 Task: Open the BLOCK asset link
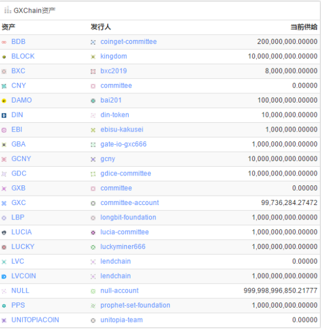tap(23, 56)
